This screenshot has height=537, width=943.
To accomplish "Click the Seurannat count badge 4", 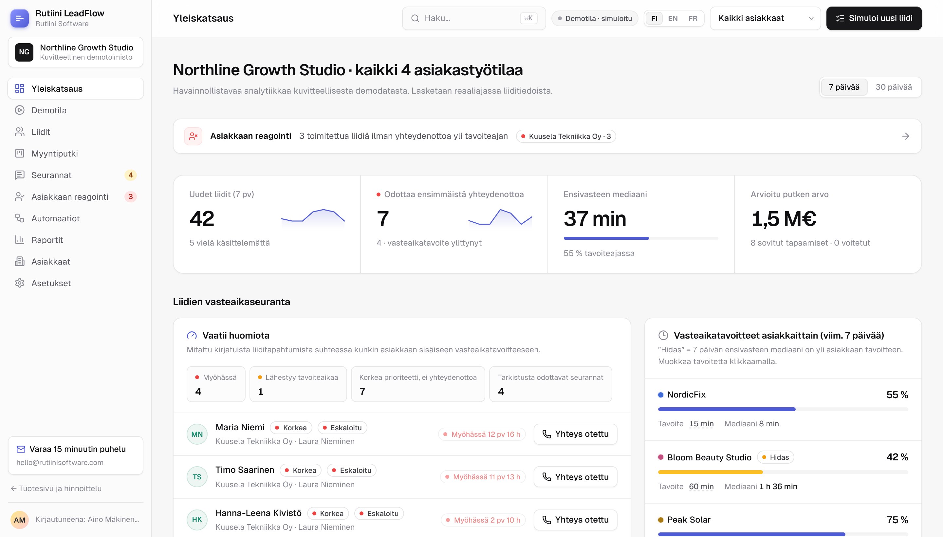I will click(131, 175).
